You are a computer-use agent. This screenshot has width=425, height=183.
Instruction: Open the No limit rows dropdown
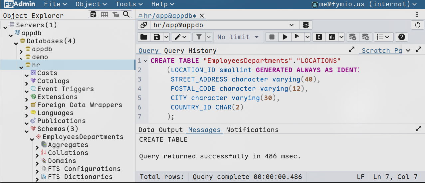point(238,37)
